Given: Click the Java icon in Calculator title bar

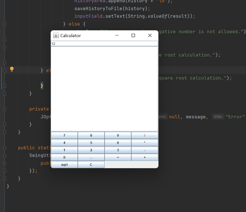Looking at the screenshot, I should (x=56, y=35).
